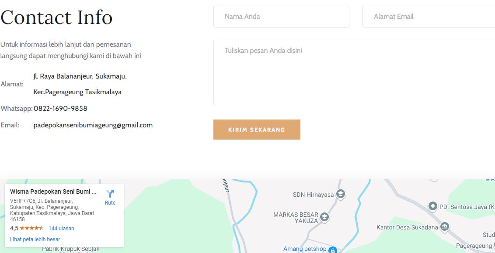Focus the Nama Anda input field

coord(281,17)
